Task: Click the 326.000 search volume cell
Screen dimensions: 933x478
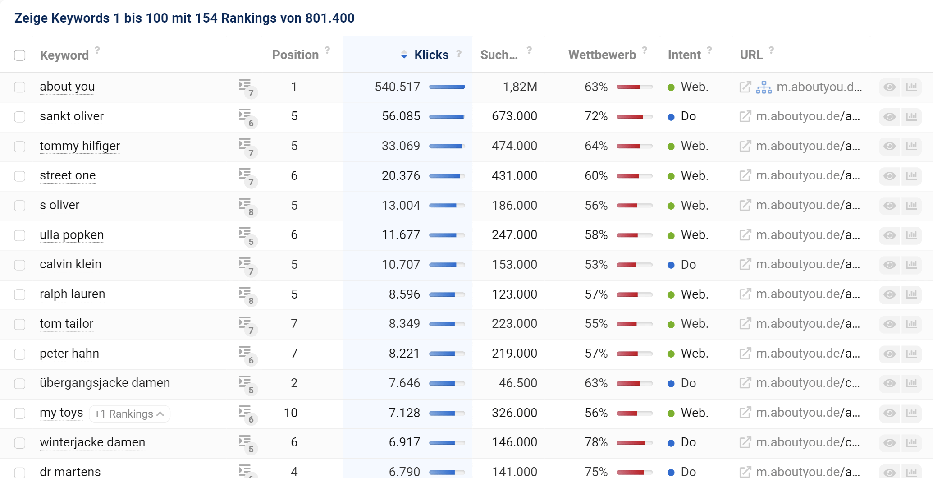Action: click(x=514, y=413)
